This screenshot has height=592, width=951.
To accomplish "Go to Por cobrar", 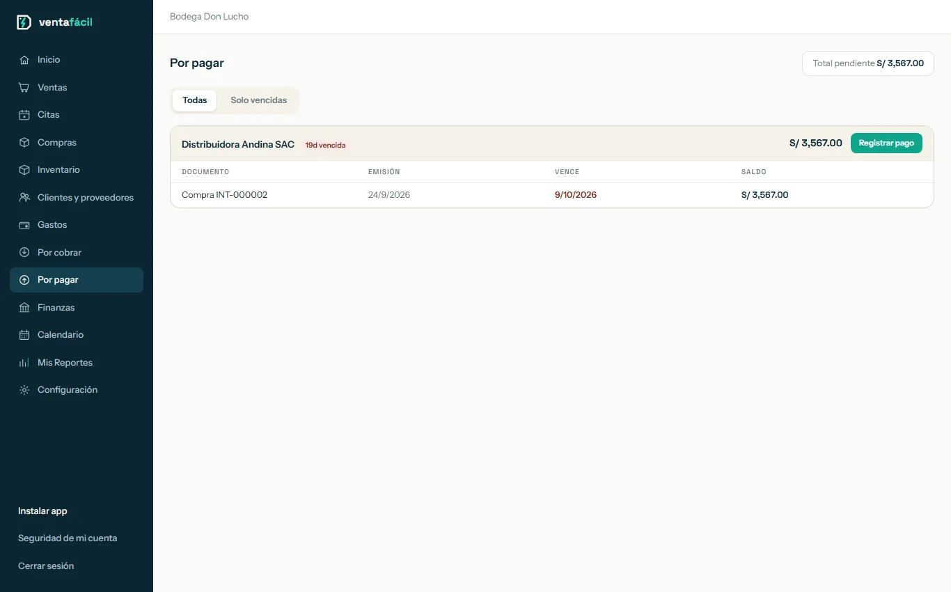I will click(77, 253).
